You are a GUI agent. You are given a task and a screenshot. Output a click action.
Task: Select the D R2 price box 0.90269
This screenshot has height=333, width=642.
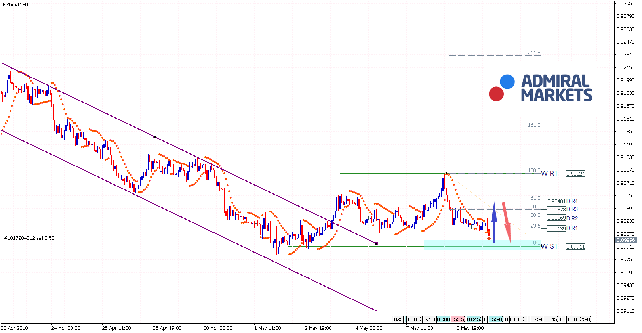pyautogui.click(x=556, y=218)
